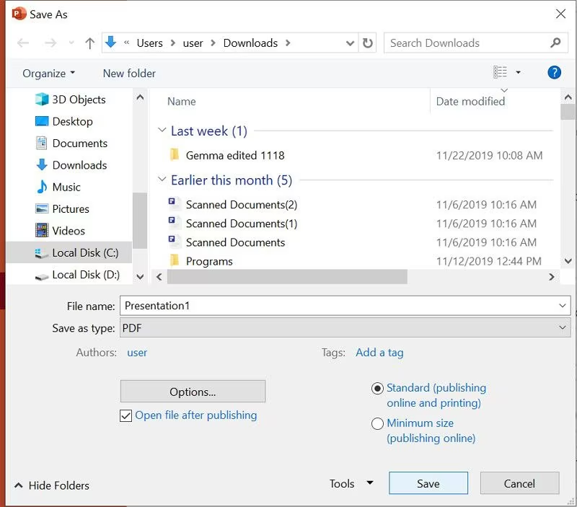Select Local Disk (D:) drive

pos(85,275)
